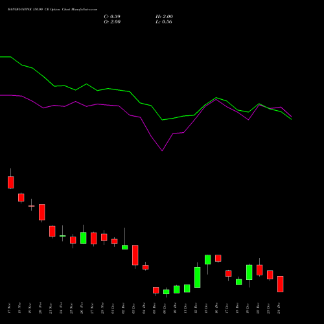Click the 19 Dec date label
The image size is (324, 324).
point(248,308)
